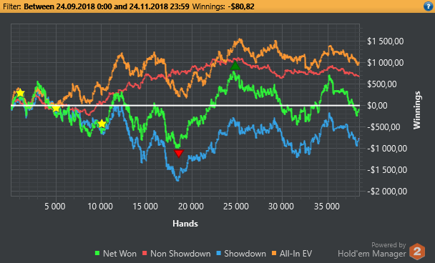Screen dimensions: 435x263
Task: Select the All-In EV legend label
Action: (295, 253)
